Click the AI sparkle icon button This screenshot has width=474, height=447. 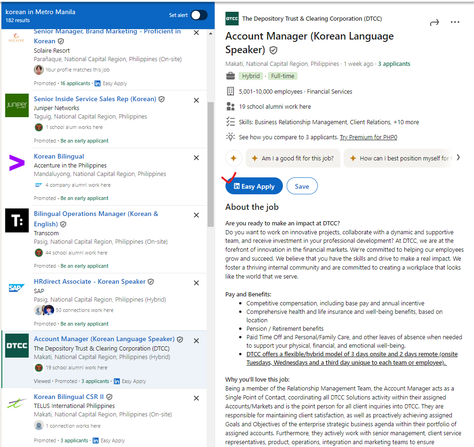[233, 158]
